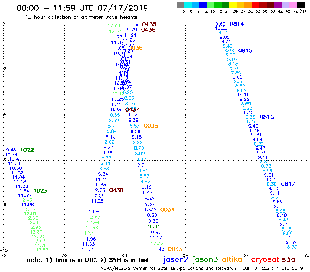The height and width of the screenshot is (272, 310).
Task: Click the dark green wave height '18.04'
Action: pyautogui.click(x=154, y=226)
